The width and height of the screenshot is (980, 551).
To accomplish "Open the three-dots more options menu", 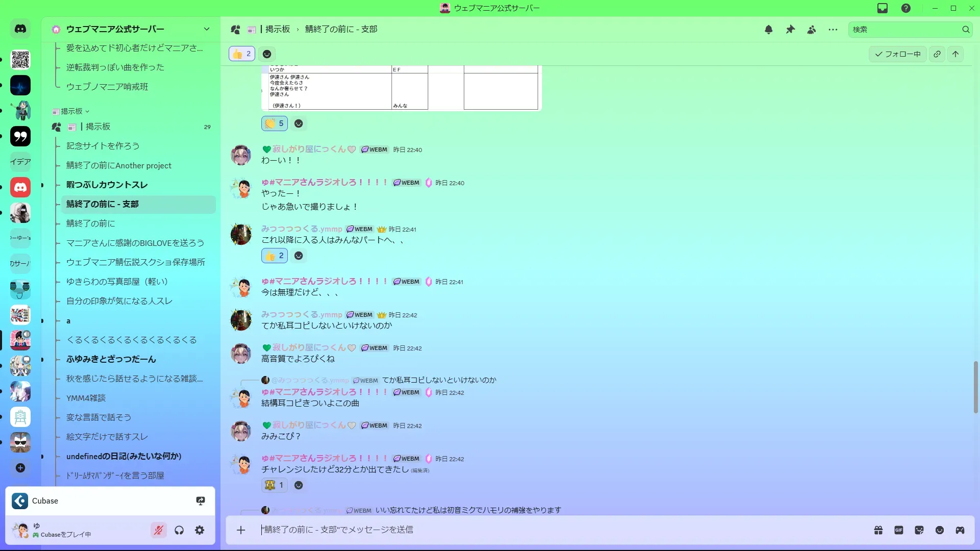I will pos(833,30).
